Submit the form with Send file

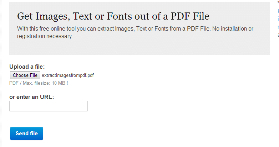(x=26, y=133)
